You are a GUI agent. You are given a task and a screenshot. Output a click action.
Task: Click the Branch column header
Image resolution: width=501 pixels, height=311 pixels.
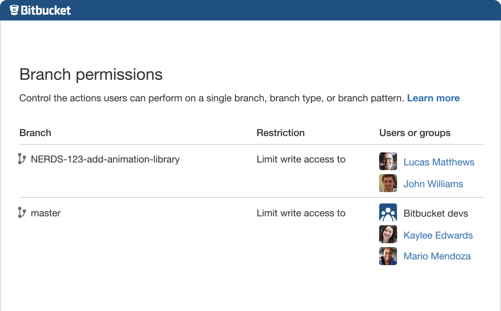[35, 133]
